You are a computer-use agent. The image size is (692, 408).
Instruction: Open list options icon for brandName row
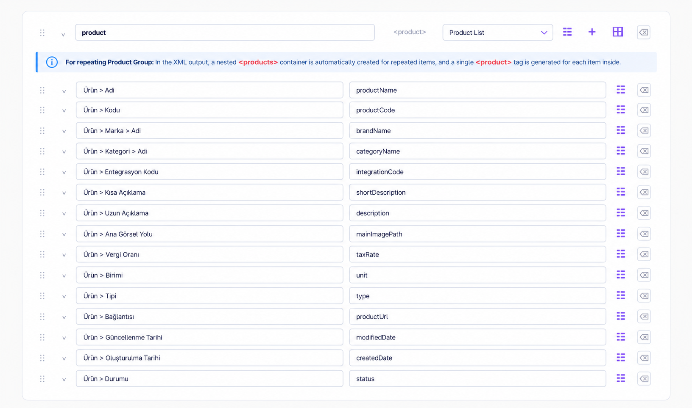621,130
